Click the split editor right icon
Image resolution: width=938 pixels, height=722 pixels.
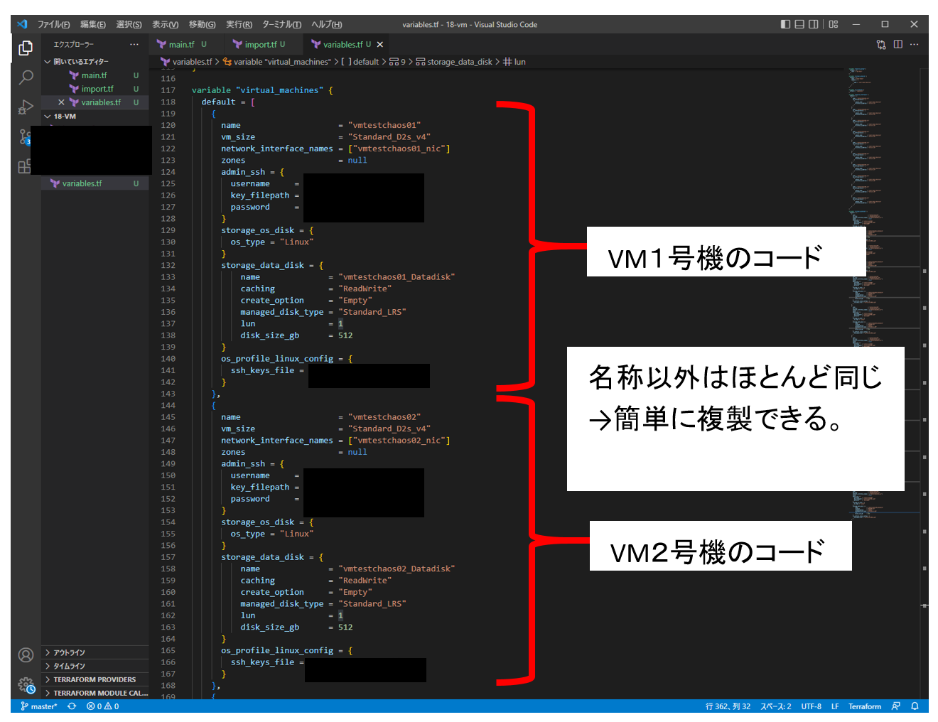pos(898,44)
